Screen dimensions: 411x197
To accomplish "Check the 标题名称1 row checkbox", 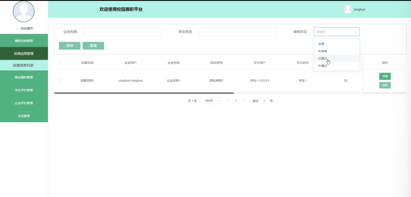I will (60, 81).
